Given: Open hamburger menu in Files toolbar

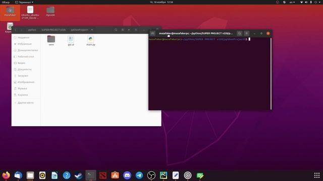Looking at the screenshot, I should (x=136, y=30).
